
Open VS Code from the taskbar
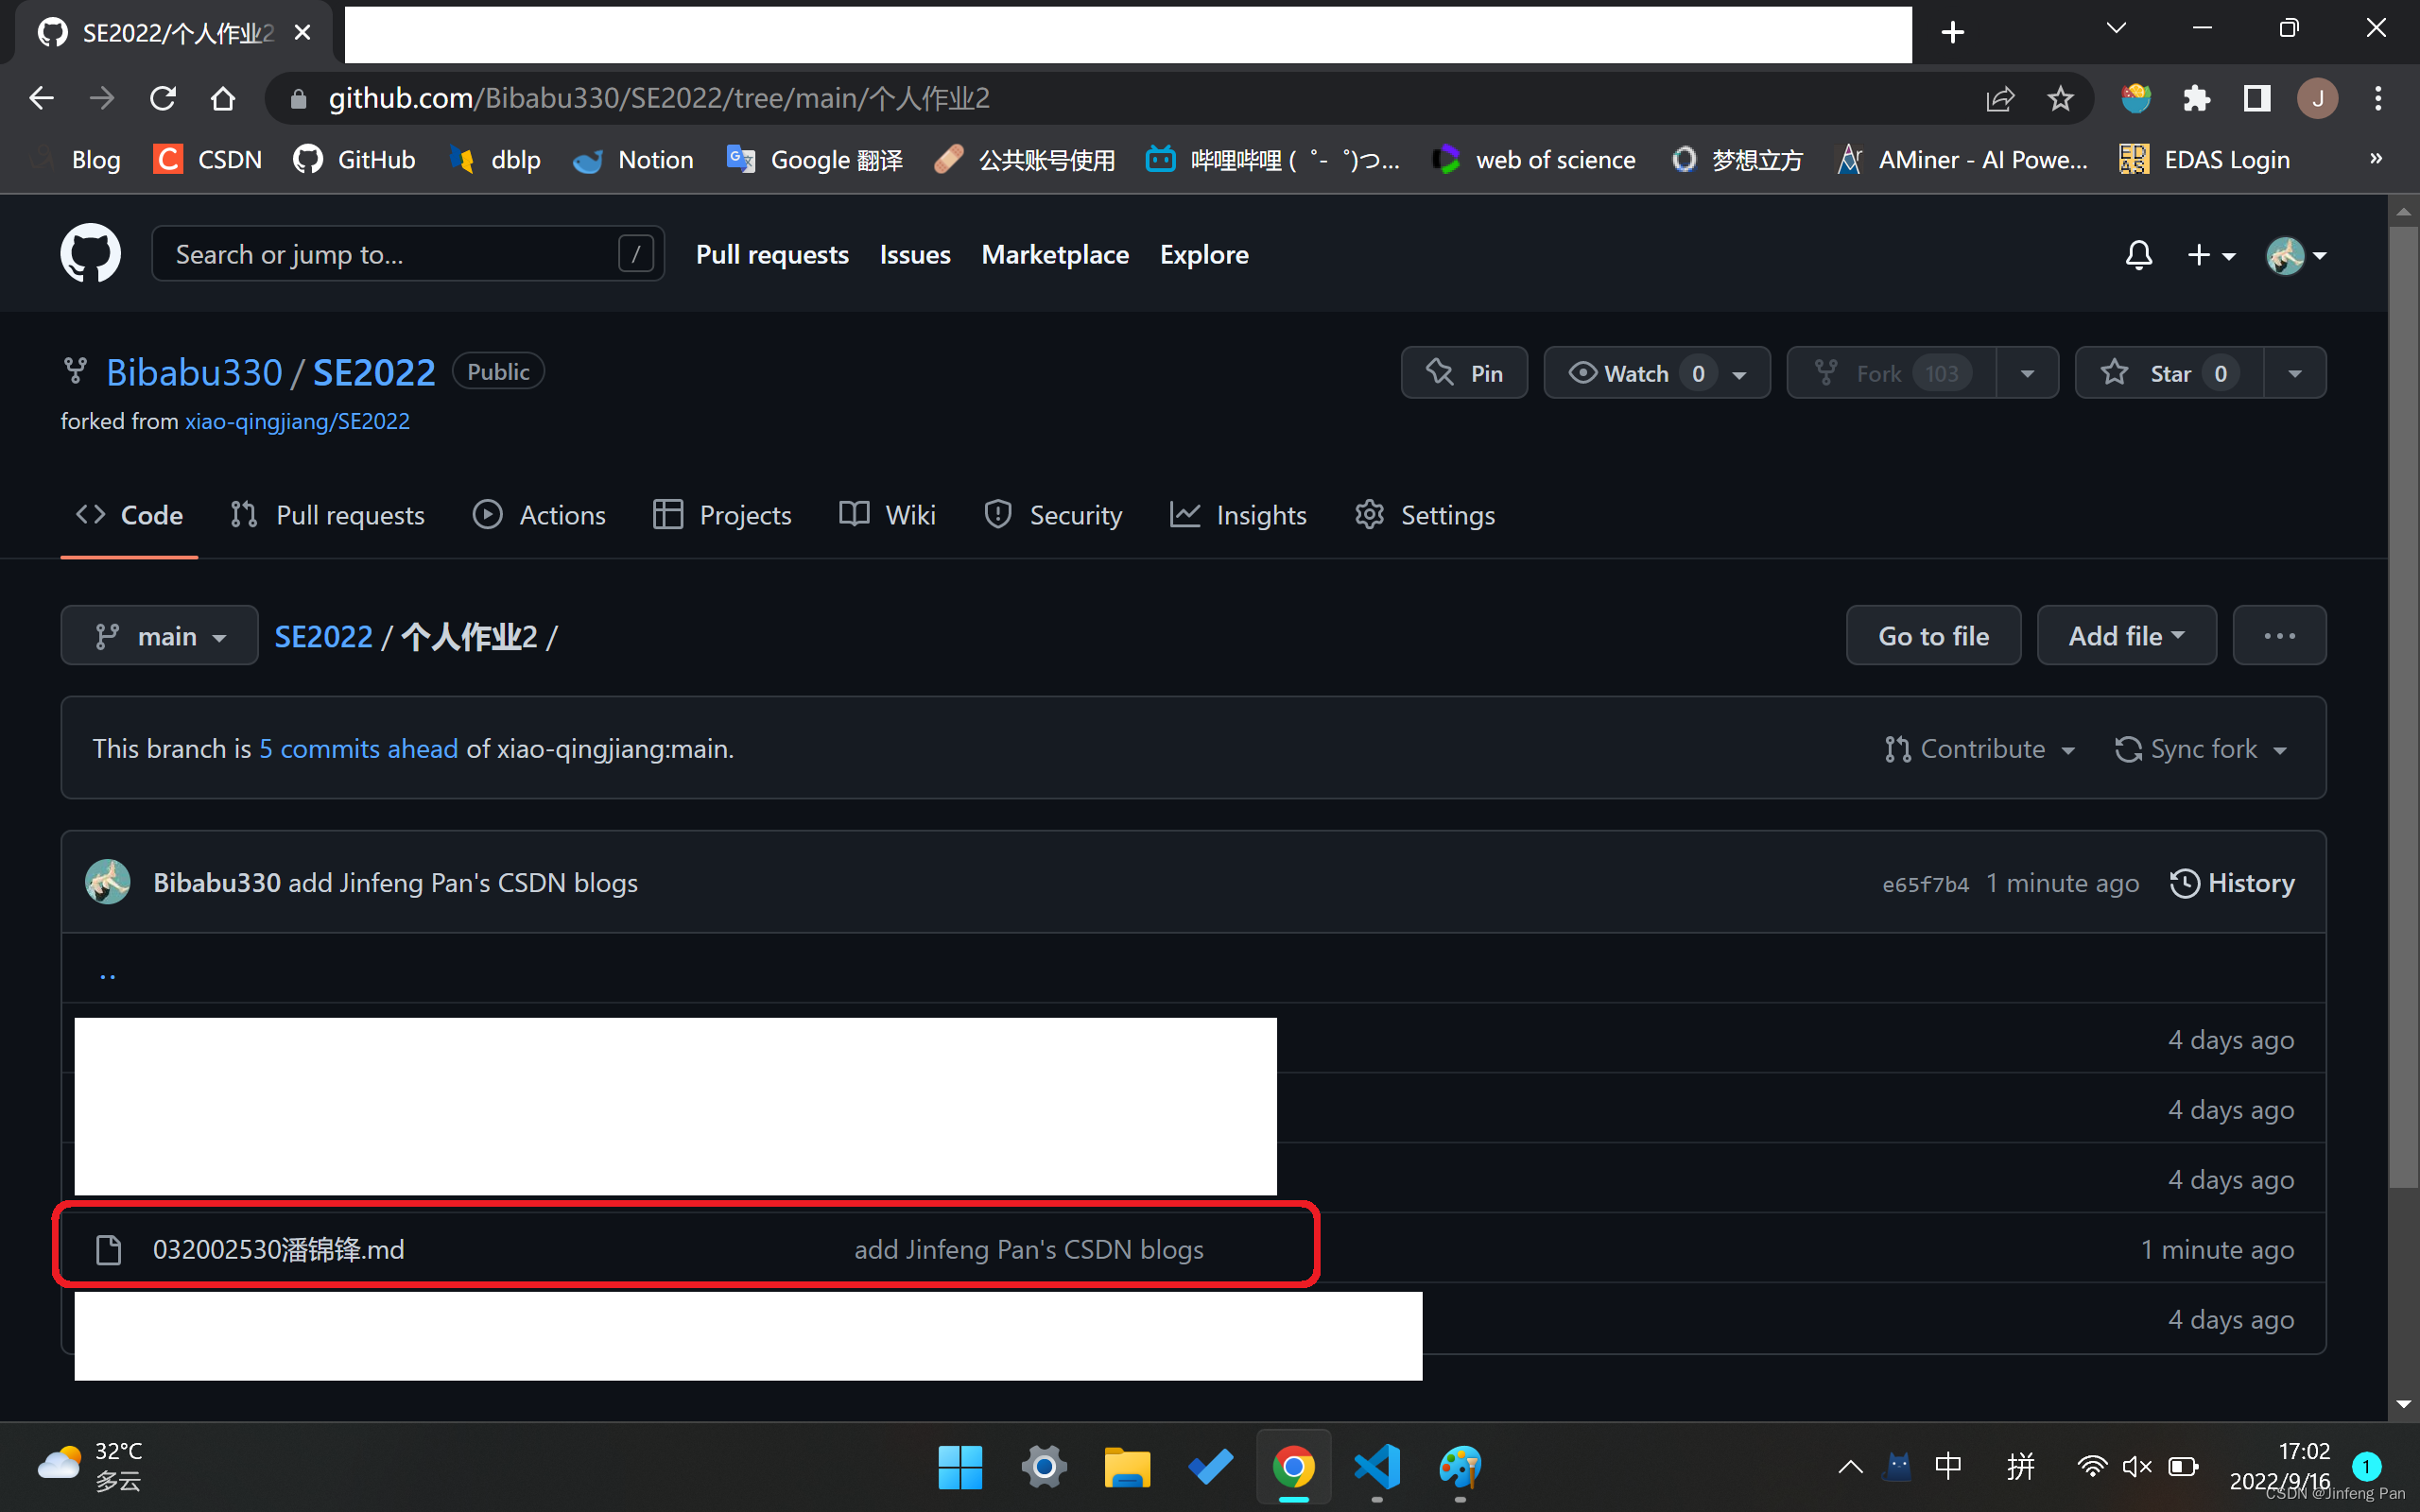pyautogui.click(x=1376, y=1467)
